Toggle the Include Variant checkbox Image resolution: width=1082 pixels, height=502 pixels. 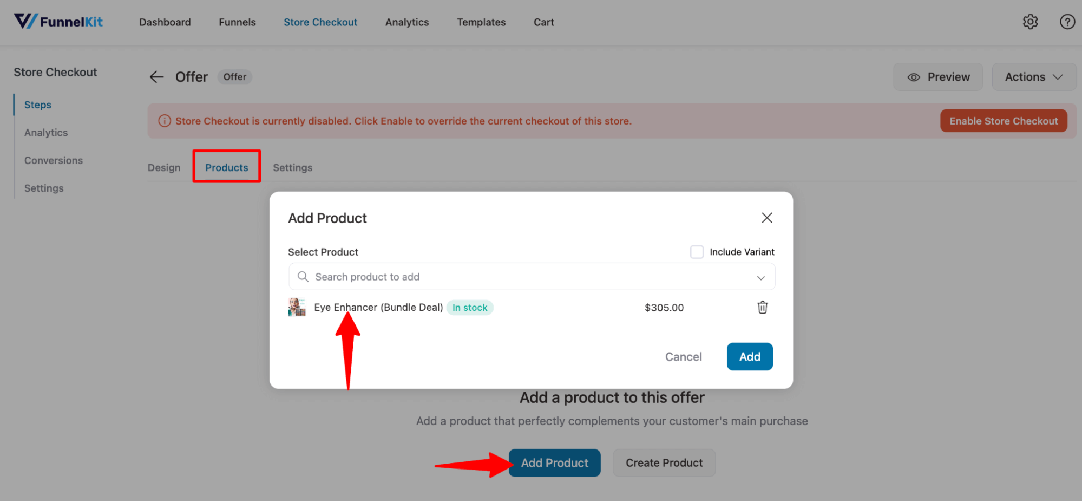pos(697,252)
